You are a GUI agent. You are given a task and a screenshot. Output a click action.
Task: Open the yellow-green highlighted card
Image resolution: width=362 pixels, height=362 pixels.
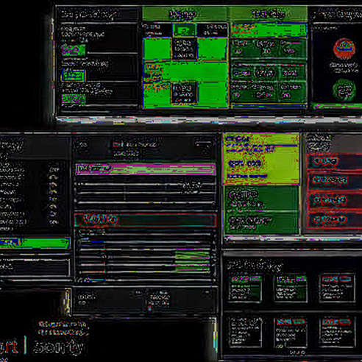[261, 159]
